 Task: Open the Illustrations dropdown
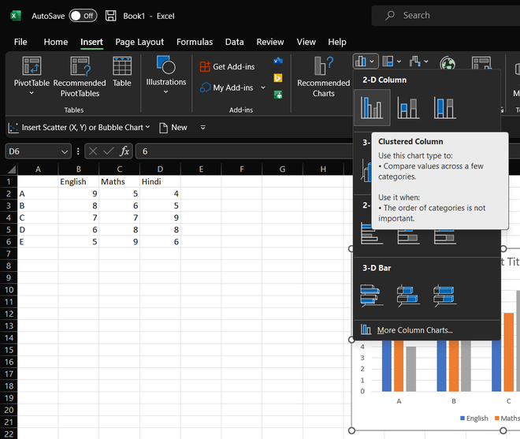(x=165, y=92)
